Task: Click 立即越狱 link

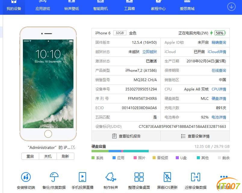Action: click(150, 52)
